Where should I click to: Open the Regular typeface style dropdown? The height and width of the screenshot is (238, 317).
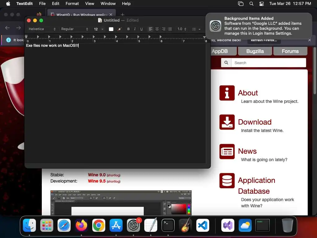(x=75, y=29)
